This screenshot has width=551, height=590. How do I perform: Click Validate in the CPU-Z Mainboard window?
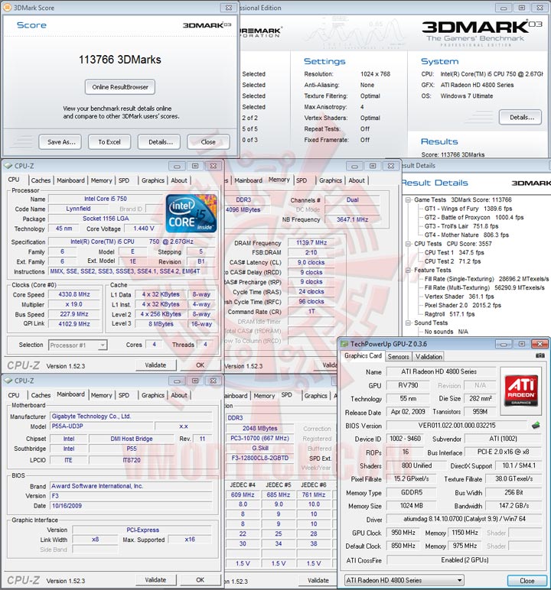click(155, 580)
